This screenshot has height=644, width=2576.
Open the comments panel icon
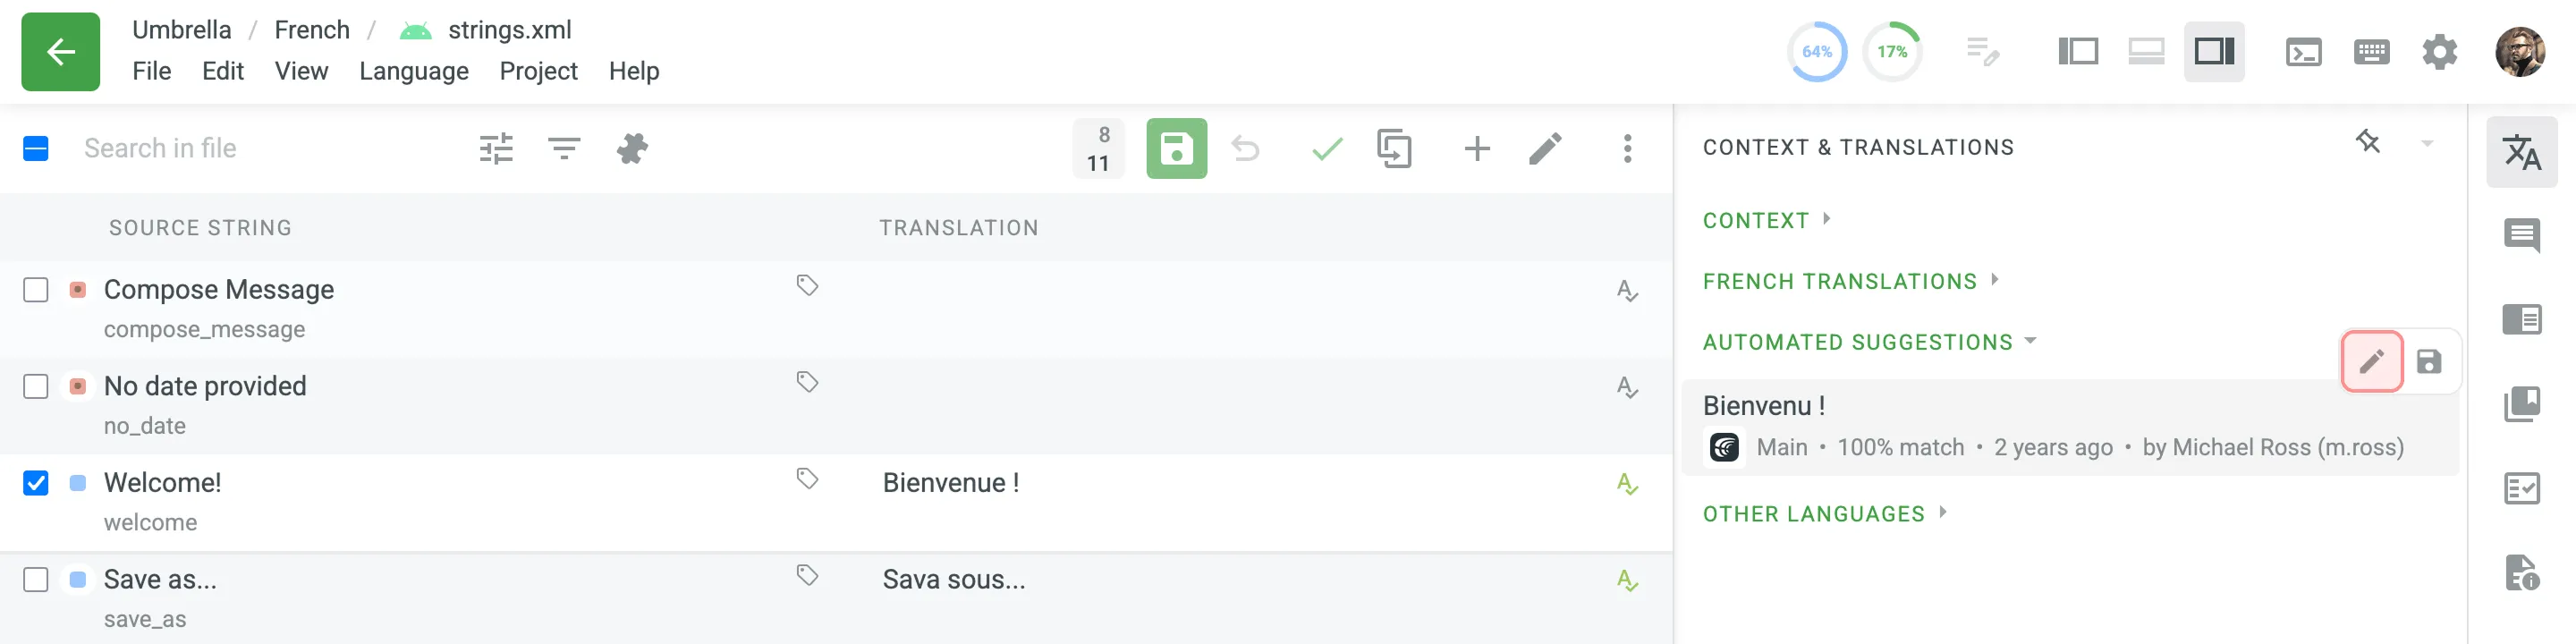2522,237
